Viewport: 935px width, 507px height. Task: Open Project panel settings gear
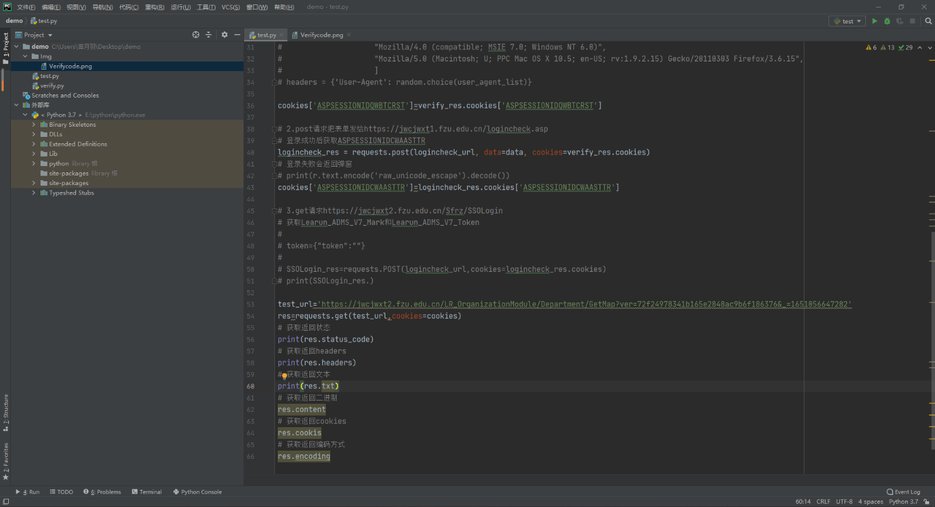pyautogui.click(x=224, y=35)
